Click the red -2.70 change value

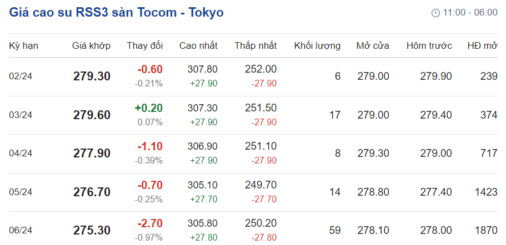tap(150, 223)
